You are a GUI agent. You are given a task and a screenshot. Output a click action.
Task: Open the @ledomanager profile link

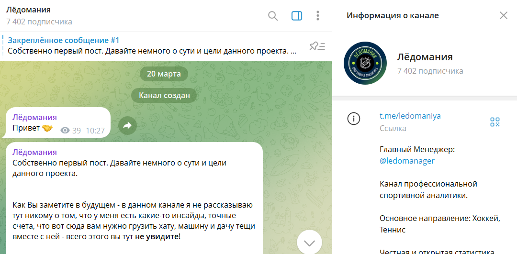pyautogui.click(x=407, y=161)
